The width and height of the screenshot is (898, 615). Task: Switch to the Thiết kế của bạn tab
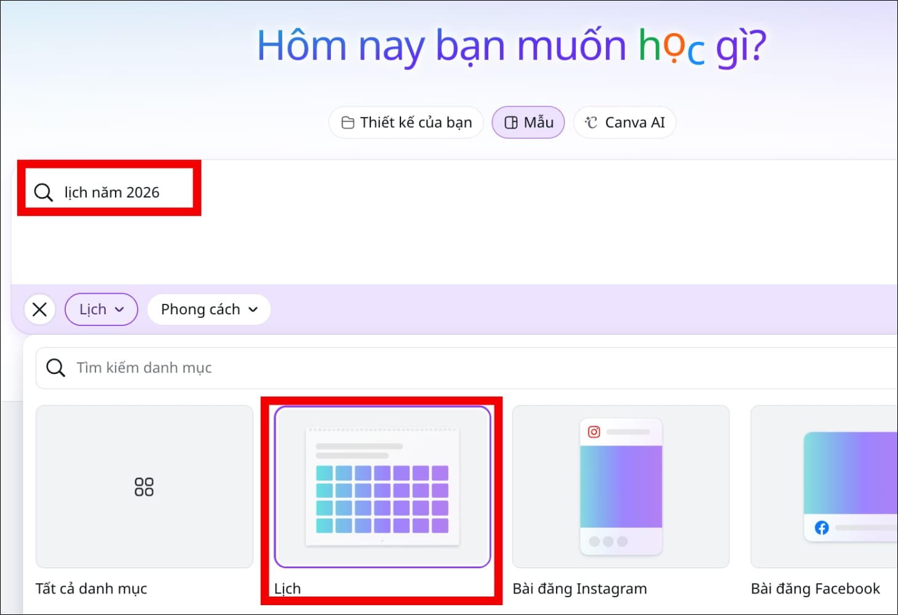[x=405, y=122]
